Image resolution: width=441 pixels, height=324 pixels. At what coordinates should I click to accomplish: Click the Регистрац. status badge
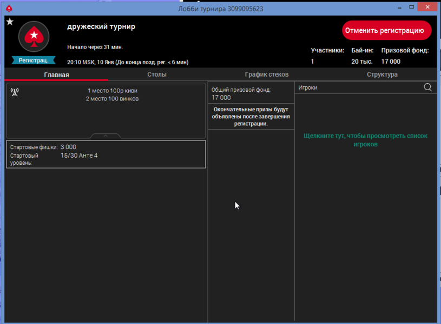coord(34,60)
